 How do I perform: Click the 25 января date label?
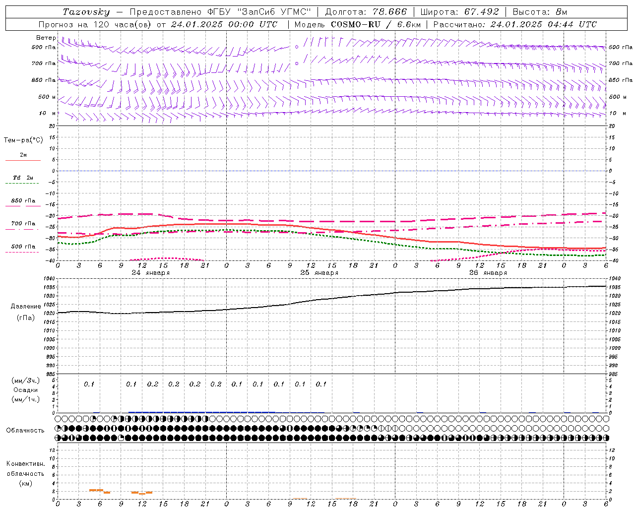(319, 273)
